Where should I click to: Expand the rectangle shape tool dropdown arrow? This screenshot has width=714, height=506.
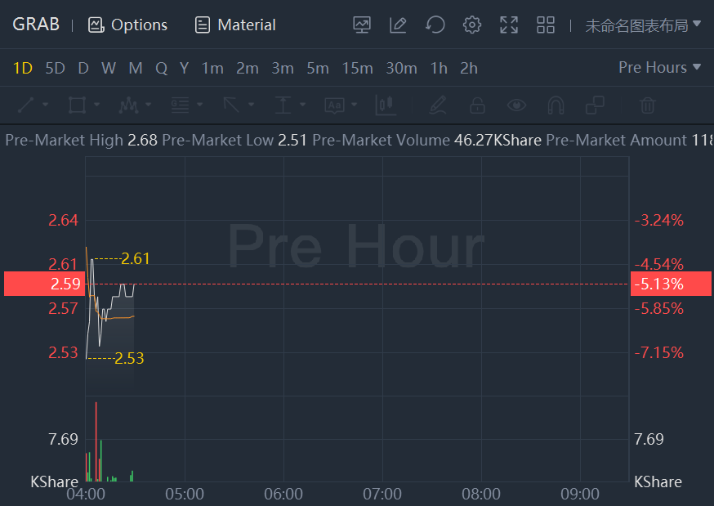point(96,105)
